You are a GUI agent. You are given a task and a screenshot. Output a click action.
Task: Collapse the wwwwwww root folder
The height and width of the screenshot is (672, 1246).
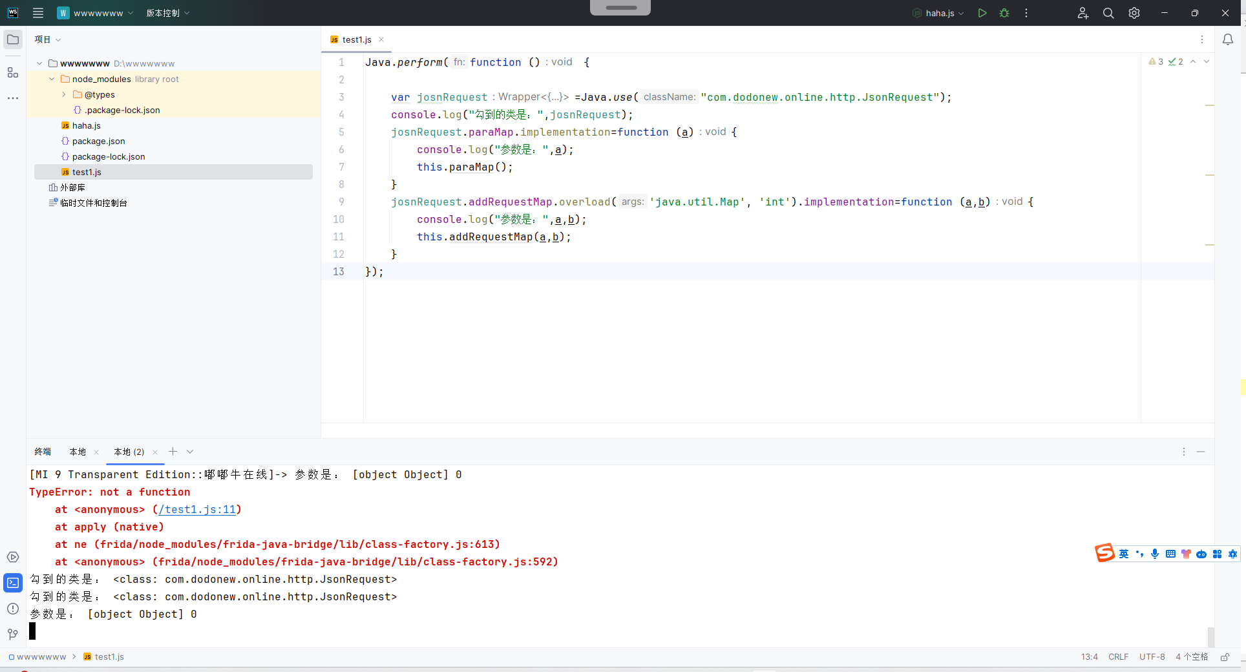coord(39,63)
